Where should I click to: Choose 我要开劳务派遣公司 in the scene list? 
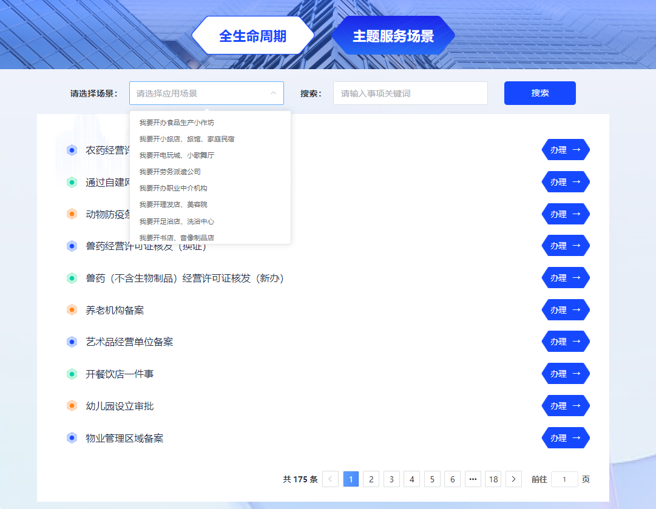tap(170, 172)
